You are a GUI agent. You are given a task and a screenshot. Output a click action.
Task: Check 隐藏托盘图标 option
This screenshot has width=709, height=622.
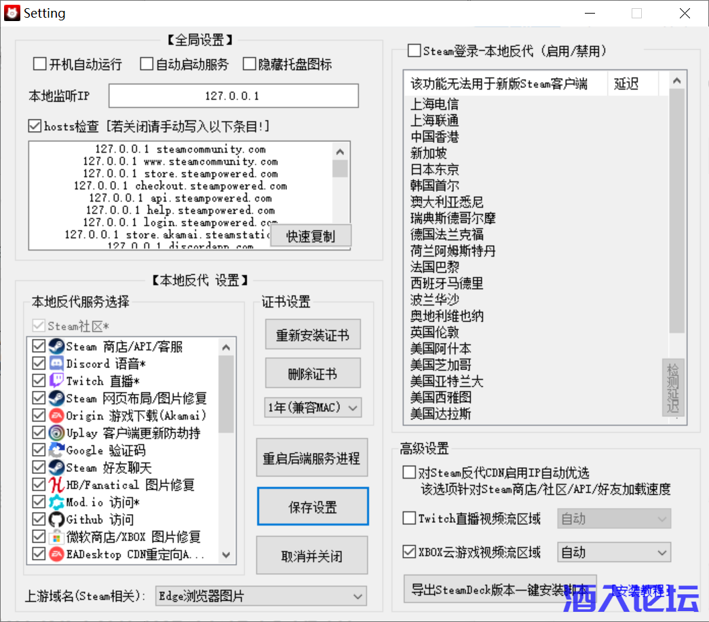tap(249, 64)
